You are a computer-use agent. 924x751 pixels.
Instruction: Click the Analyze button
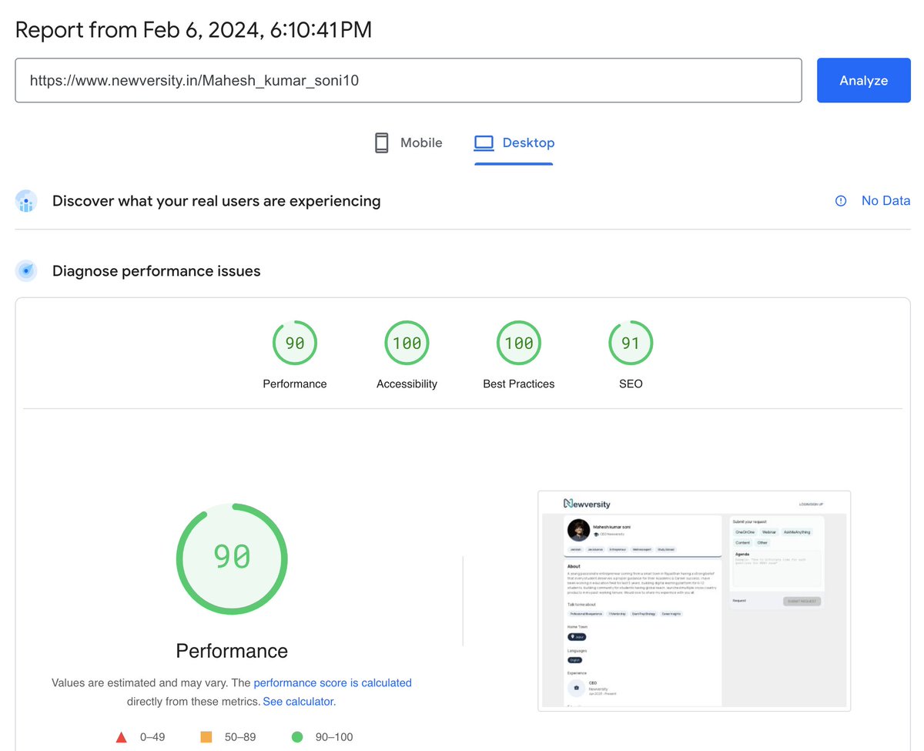point(863,80)
